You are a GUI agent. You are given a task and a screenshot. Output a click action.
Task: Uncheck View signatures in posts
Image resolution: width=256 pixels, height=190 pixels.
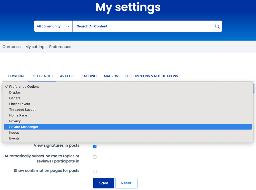[95, 146]
